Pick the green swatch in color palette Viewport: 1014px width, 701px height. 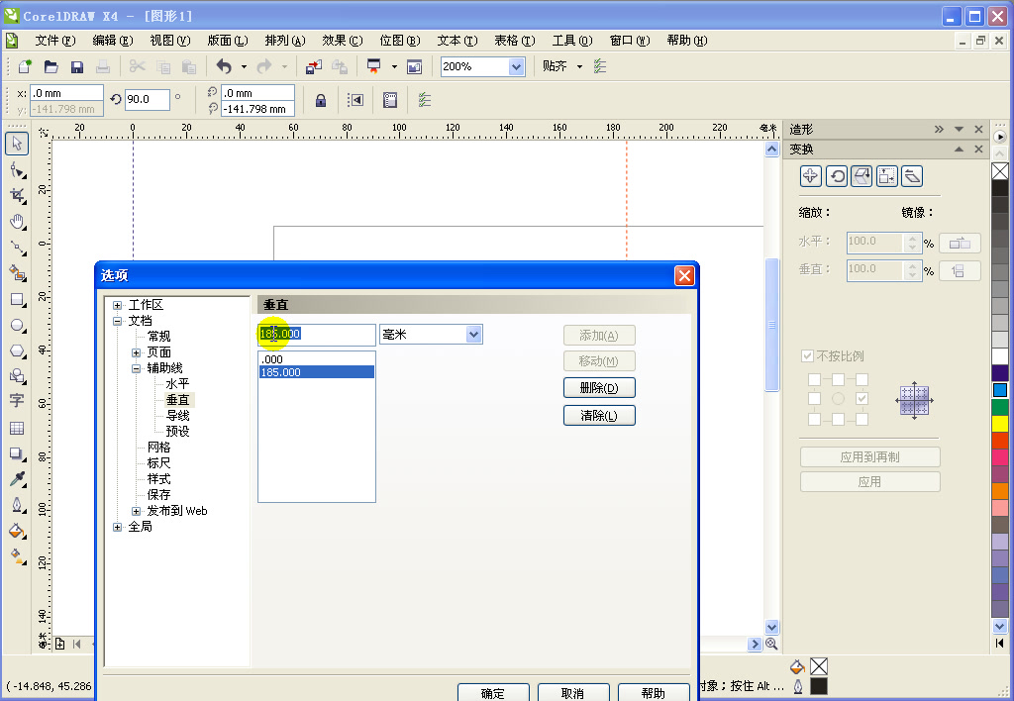point(1000,407)
